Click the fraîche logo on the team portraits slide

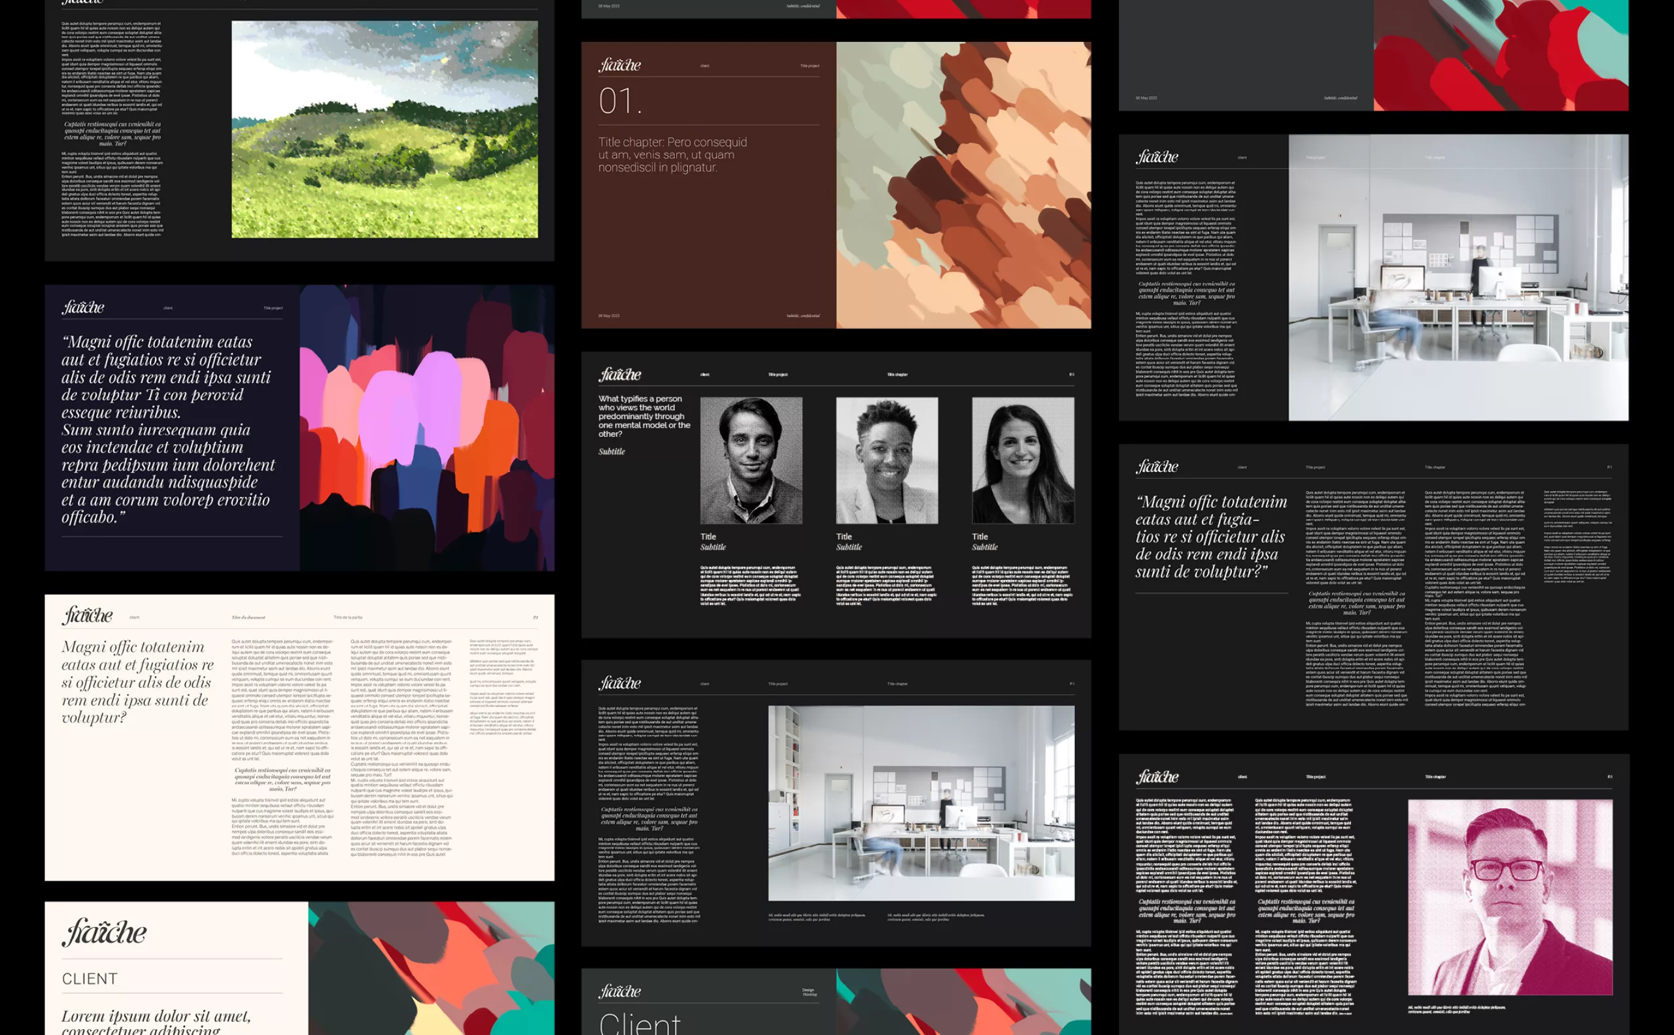620,375
